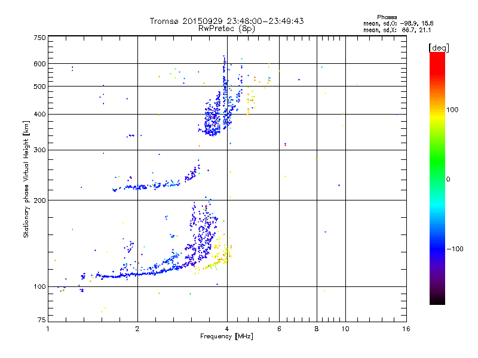Click the 'Stationary phase Virtual Height [km]' axis label
The width and height of the screenshot is (478, 358).
pos(26,179)
